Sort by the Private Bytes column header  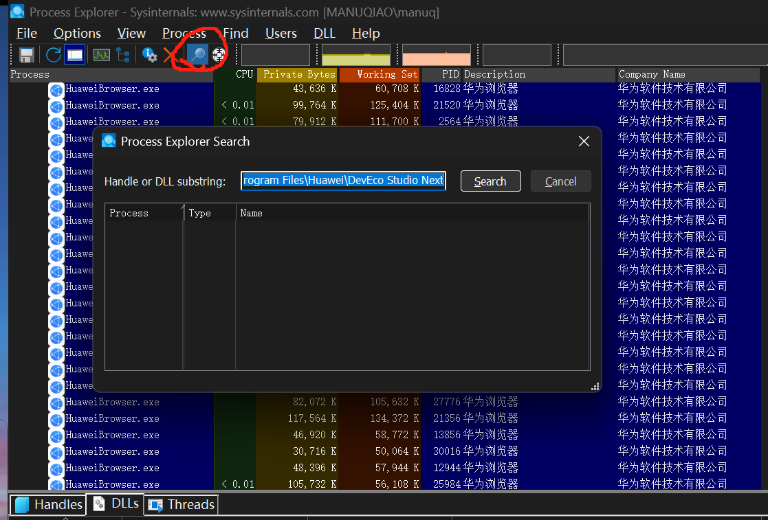(x=297, y=74)
